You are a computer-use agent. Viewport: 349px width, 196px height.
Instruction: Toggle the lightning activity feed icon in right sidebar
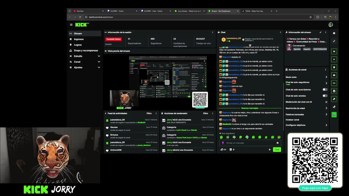click(334, 59)
